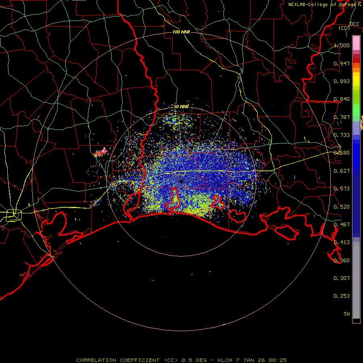Click the 0.787 color scale value
The width and height of the screenshot is (363, 363).
coord(342,117)
